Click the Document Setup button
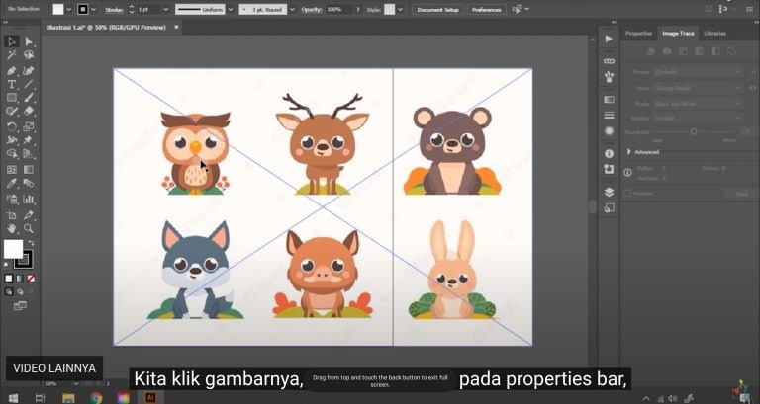The image size is (760, 404). tap(437, 9)
